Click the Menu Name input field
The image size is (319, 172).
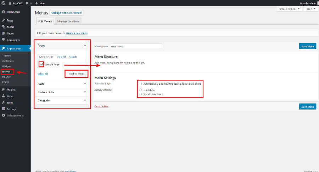click(x=136, y=46)
